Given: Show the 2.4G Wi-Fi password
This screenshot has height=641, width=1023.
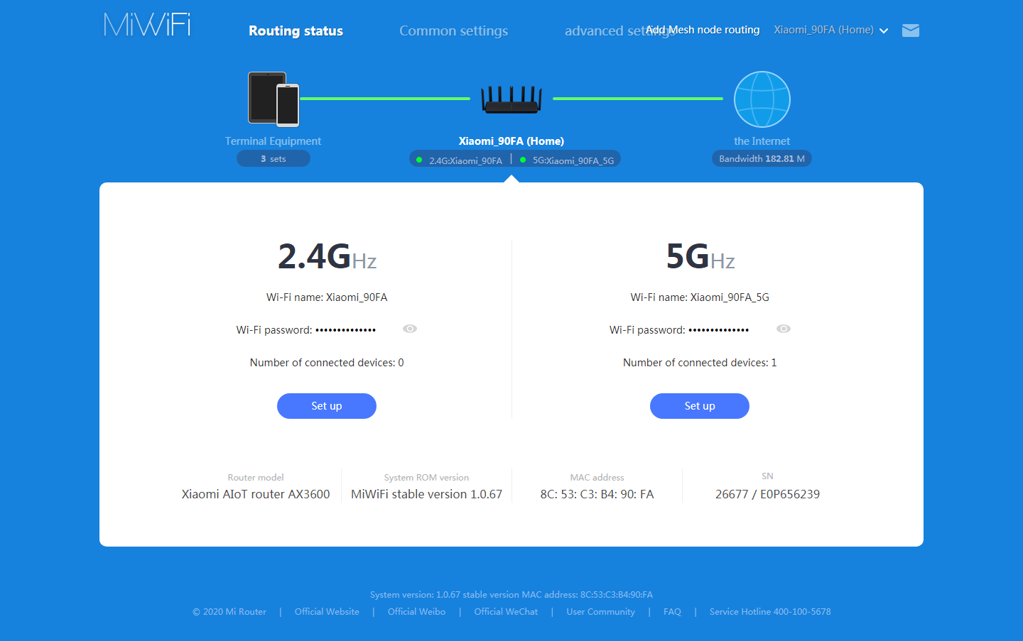Looking at the screenshot, I should coord(410,329).
